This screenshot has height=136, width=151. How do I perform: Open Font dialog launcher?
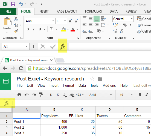pos(78,38)
